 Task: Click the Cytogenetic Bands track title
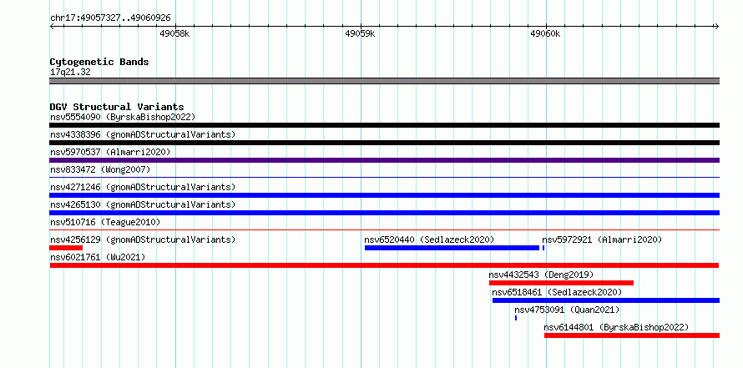click(x=99, y=62)
